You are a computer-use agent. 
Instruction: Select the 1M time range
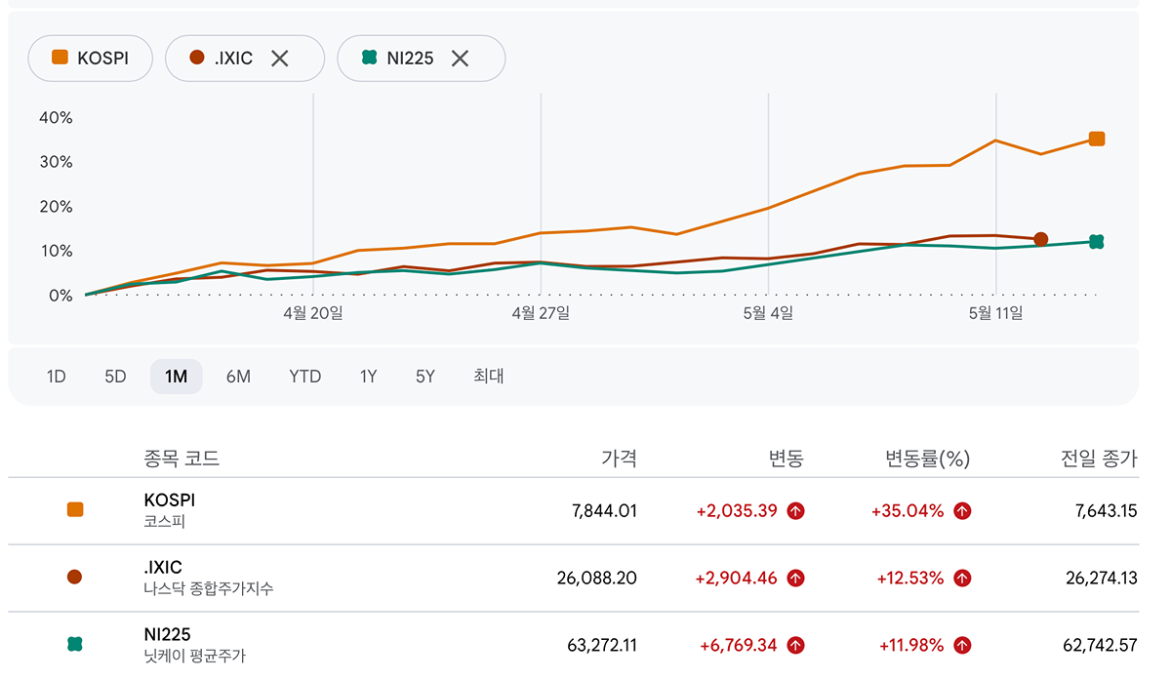[176, 377]
